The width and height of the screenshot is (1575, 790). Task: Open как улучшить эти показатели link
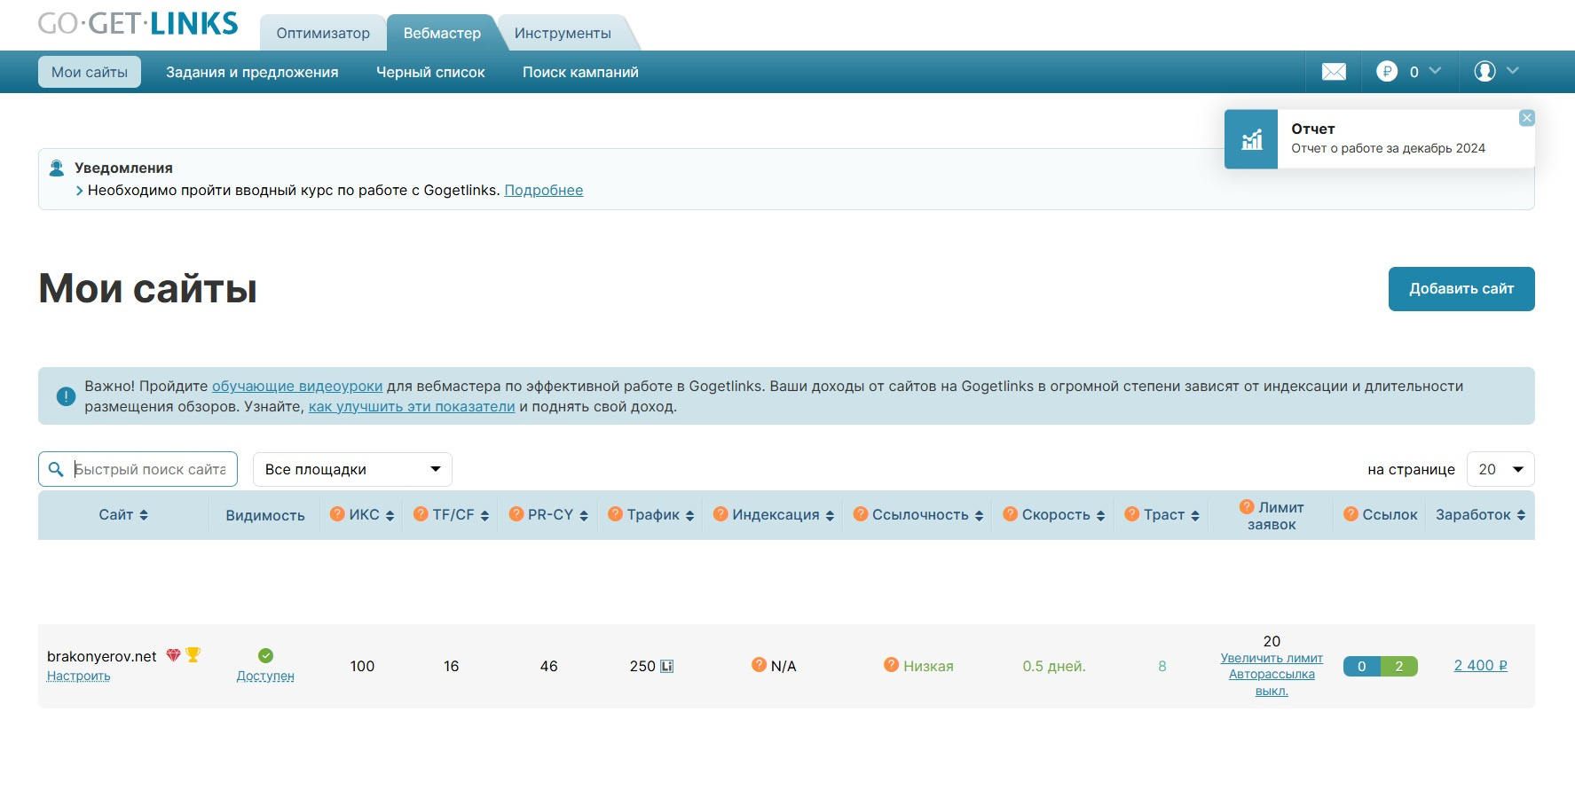[412, 406]
